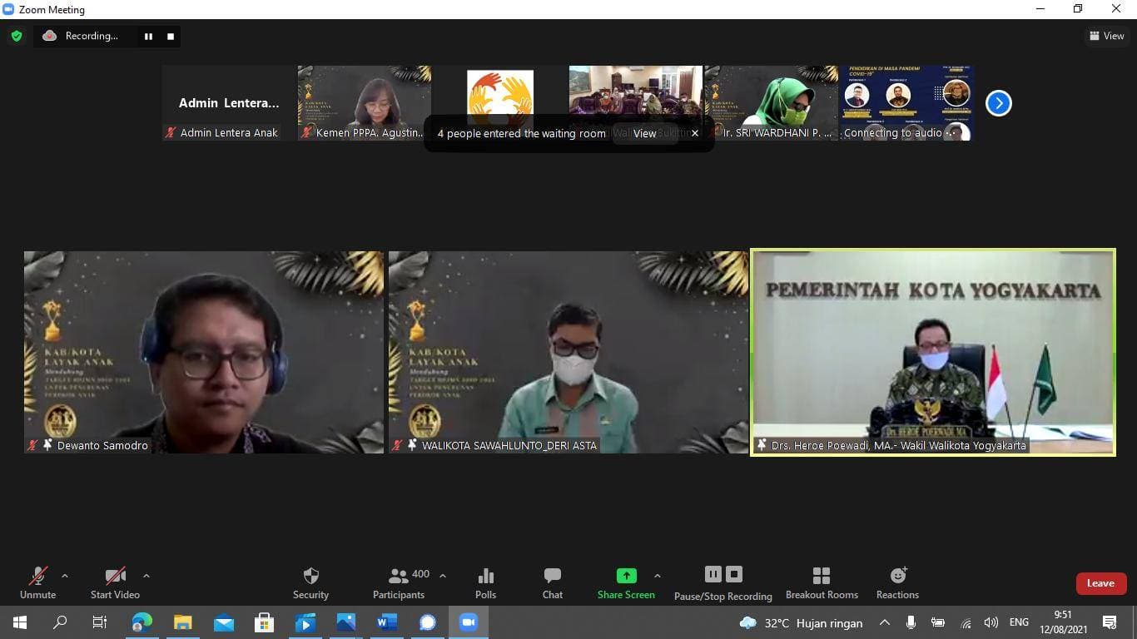The image size is (1137, 639).
Task: Select Dewanto Samodro video tile
Action: (x=204, y=353)
